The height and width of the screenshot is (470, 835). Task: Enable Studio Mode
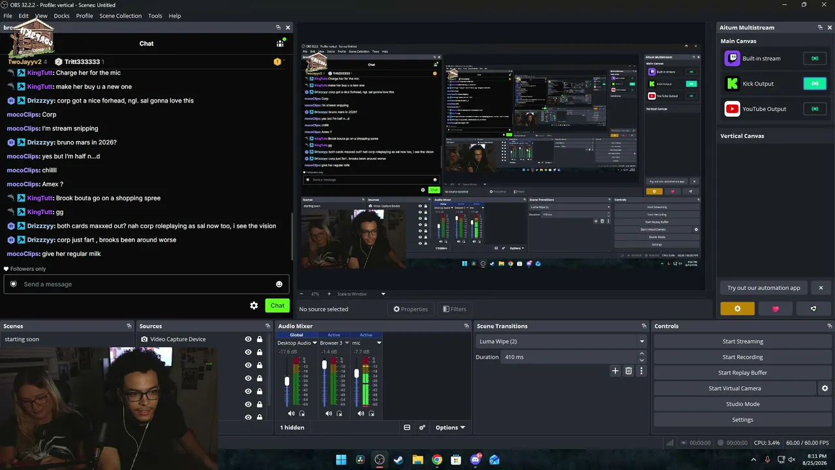(742, 404)
